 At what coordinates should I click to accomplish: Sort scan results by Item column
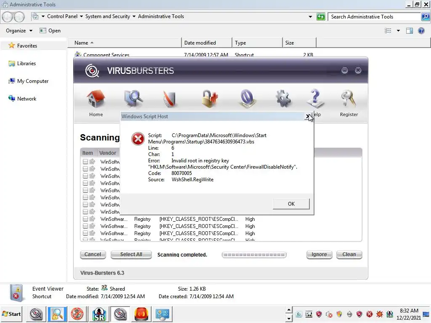click(x=88, y=153)
